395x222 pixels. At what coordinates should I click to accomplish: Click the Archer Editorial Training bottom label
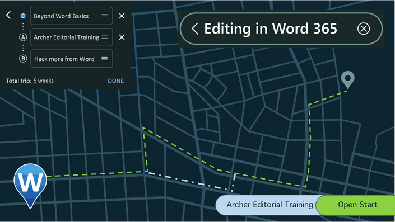[x=269, y=205]
